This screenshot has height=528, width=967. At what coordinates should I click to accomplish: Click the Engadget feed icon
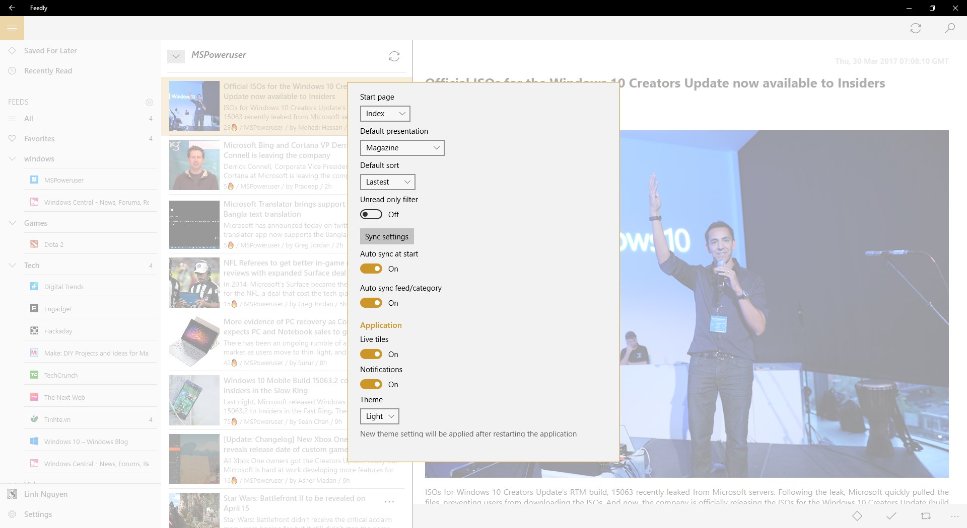pyautogui.click(x=34, y=308)
